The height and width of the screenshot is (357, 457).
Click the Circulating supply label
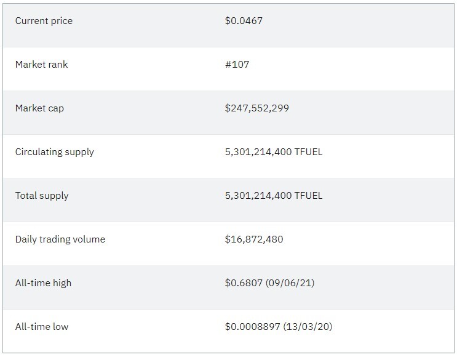click(55, 152)
